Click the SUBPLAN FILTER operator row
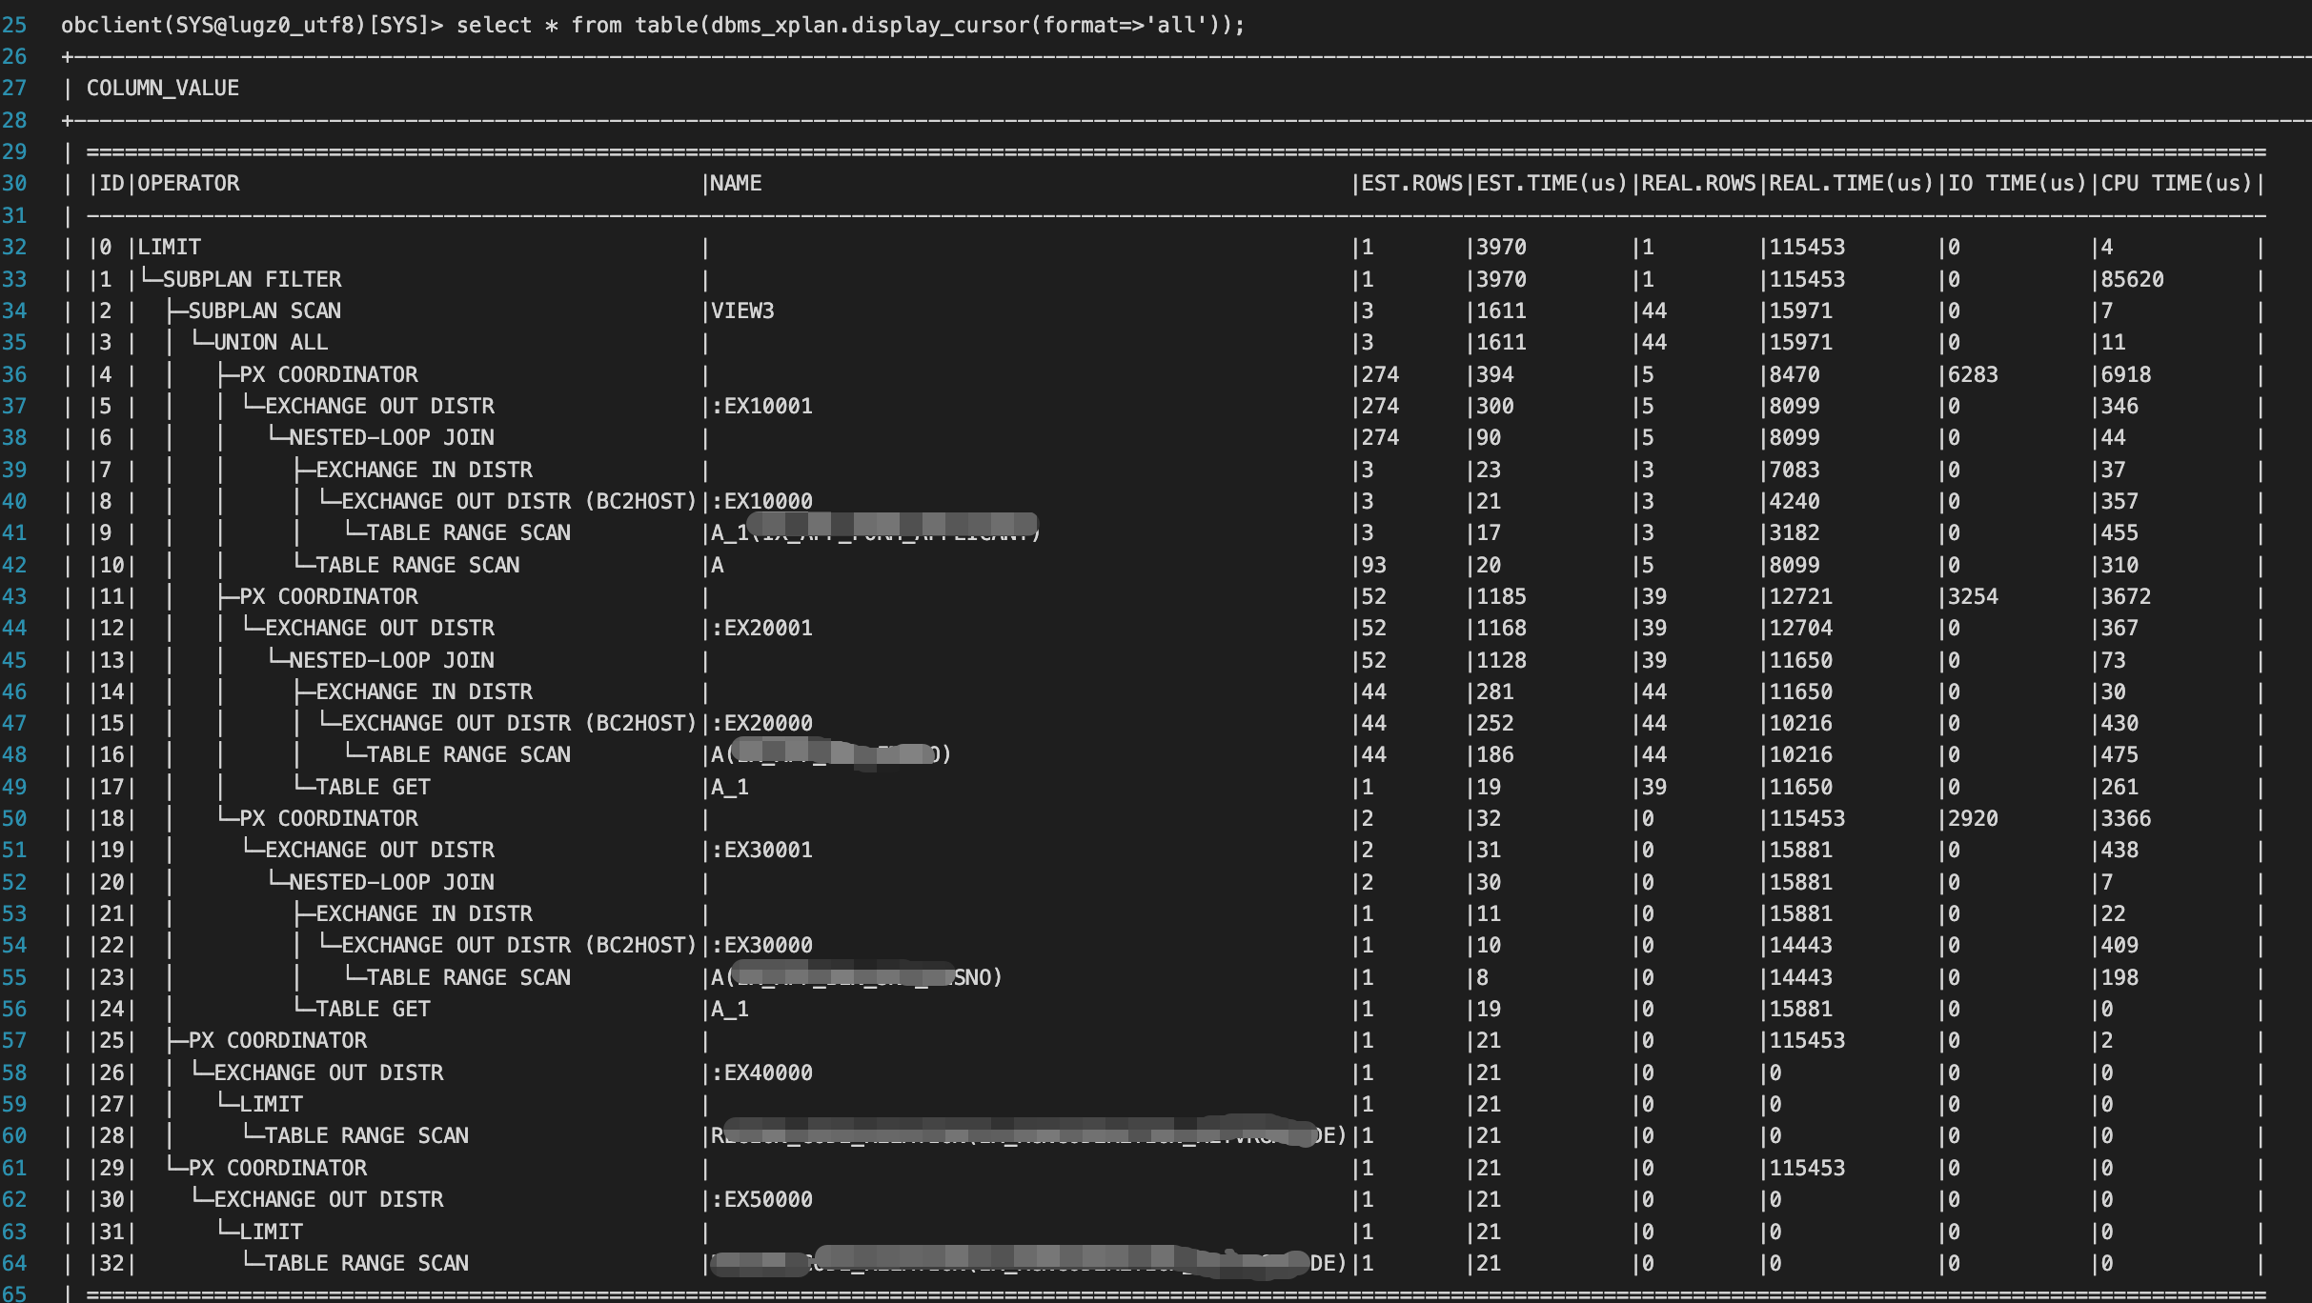The width and height of the screenshot is (2312, 1303). [x=252, y=279]
